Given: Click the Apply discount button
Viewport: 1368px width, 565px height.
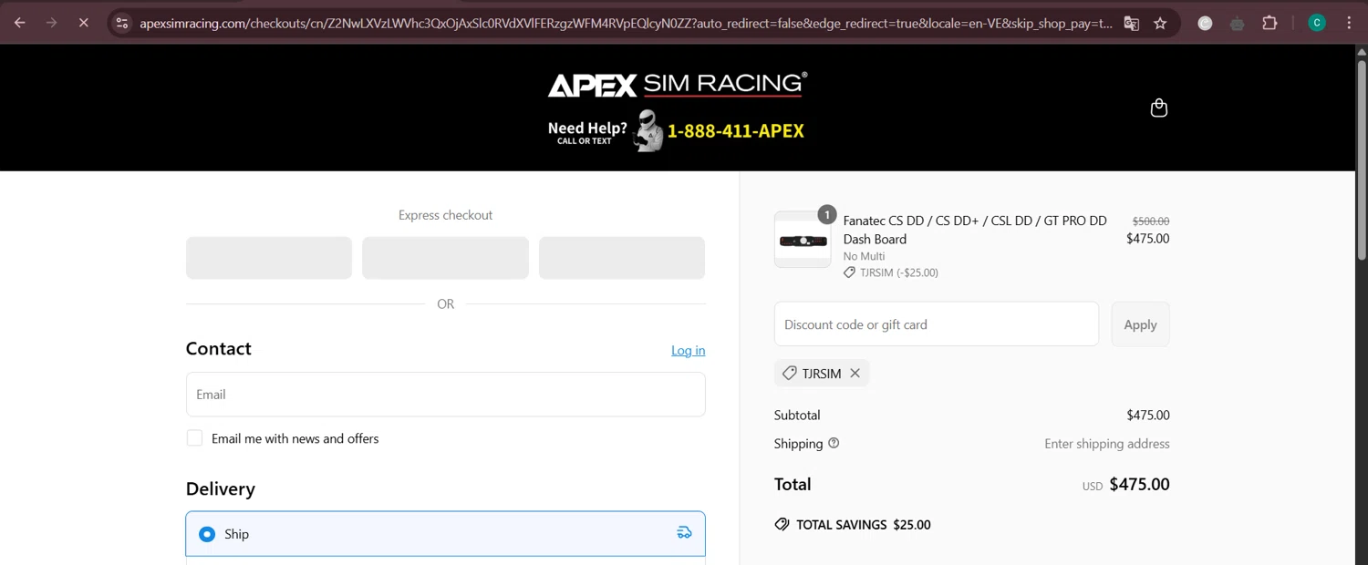Looking at the screenshot, I should pyautogui.click(x=1140, y=324).
